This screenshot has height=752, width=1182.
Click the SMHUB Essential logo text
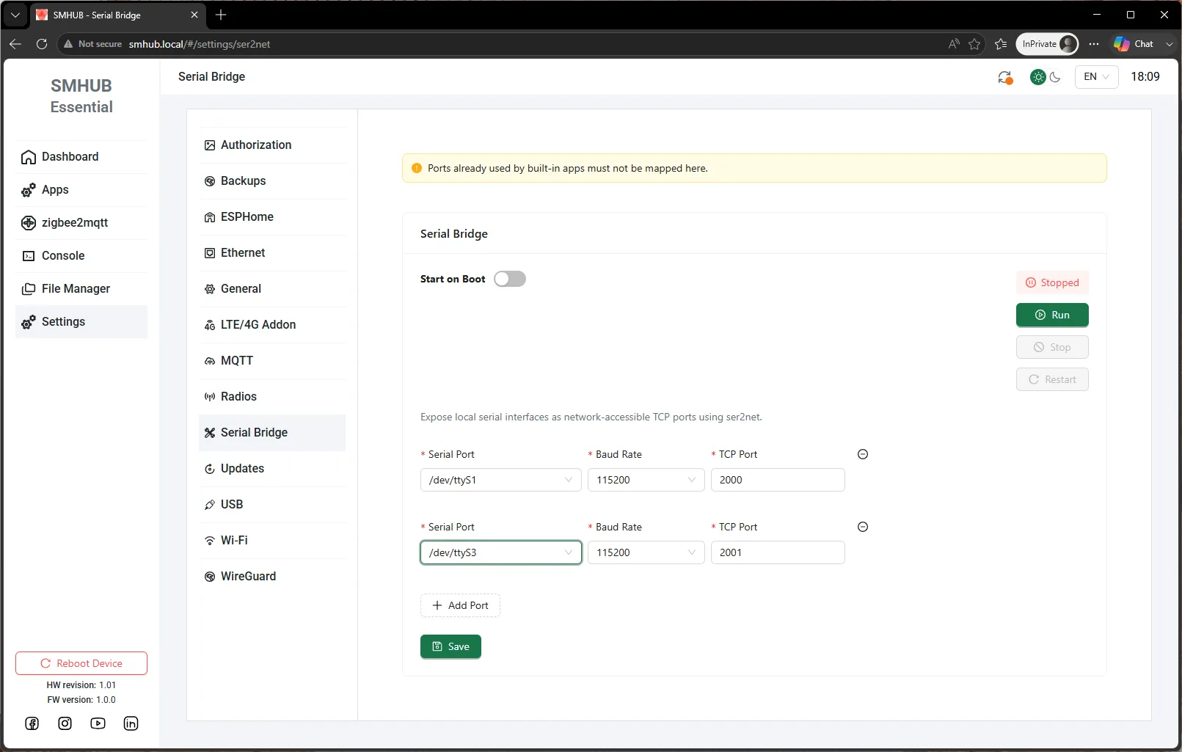pyautogui.click(x=81, y=96)
